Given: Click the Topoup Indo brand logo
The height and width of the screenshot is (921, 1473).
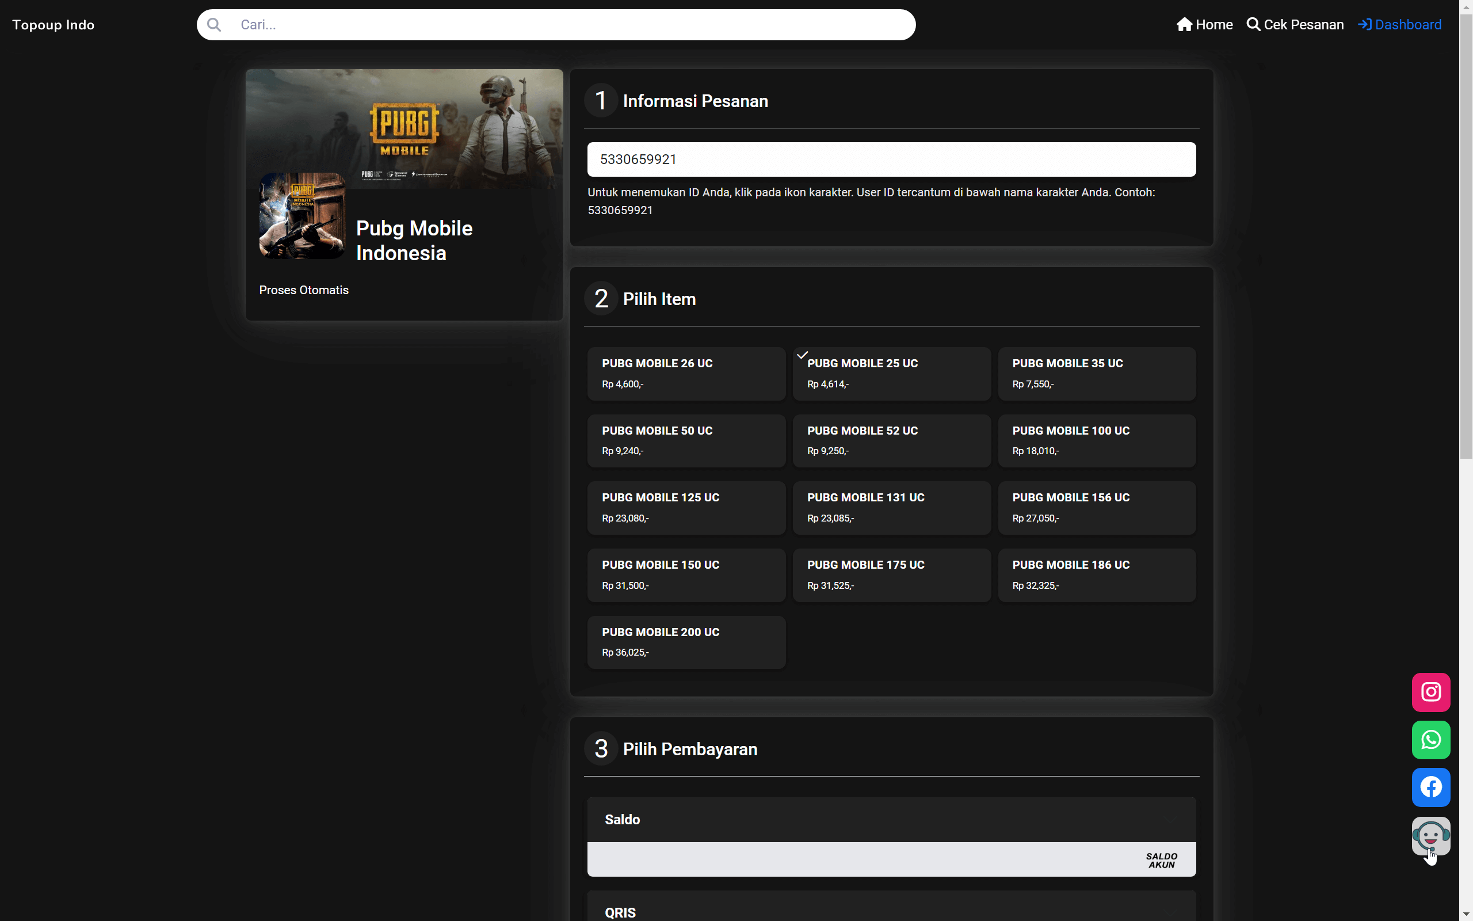Looking at the screenshot, I should (x=53, y=25).
